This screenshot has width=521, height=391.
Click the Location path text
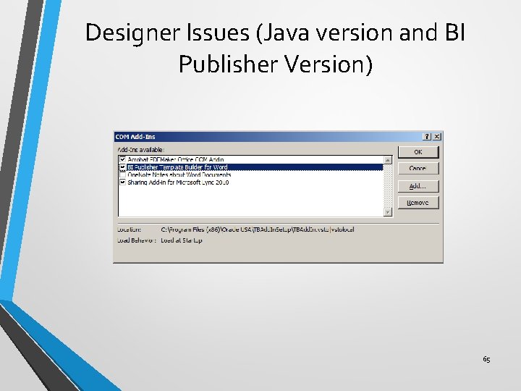click(x=258, y=230)
